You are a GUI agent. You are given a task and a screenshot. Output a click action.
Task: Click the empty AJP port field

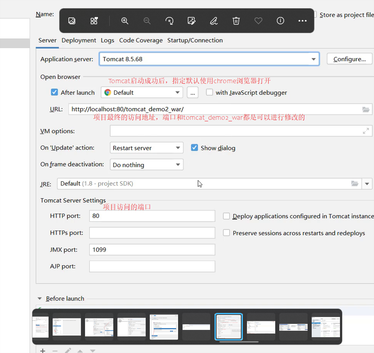[152, 266]
